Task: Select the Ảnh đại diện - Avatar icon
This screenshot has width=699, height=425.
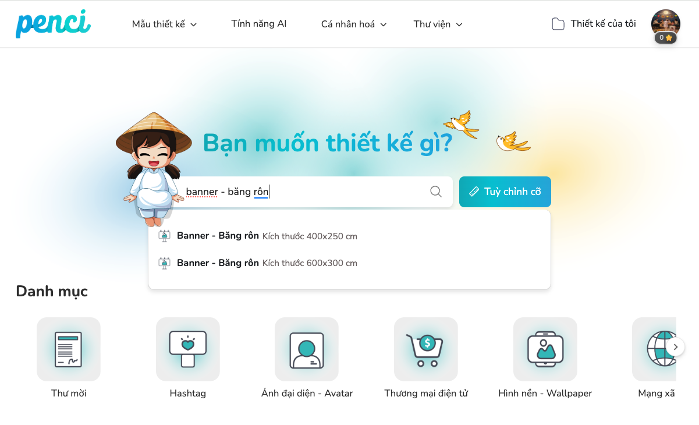Action: coord(307,349)
